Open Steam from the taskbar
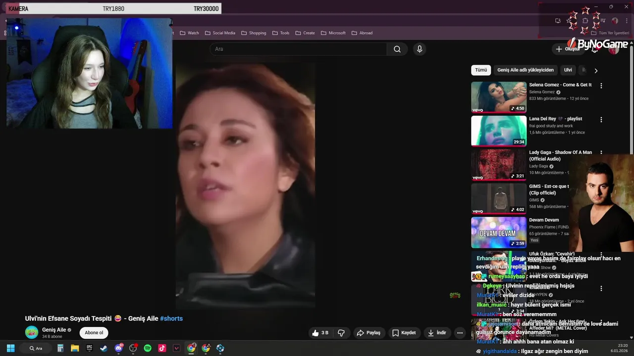 pyautogui.click(x=104, y=348)
